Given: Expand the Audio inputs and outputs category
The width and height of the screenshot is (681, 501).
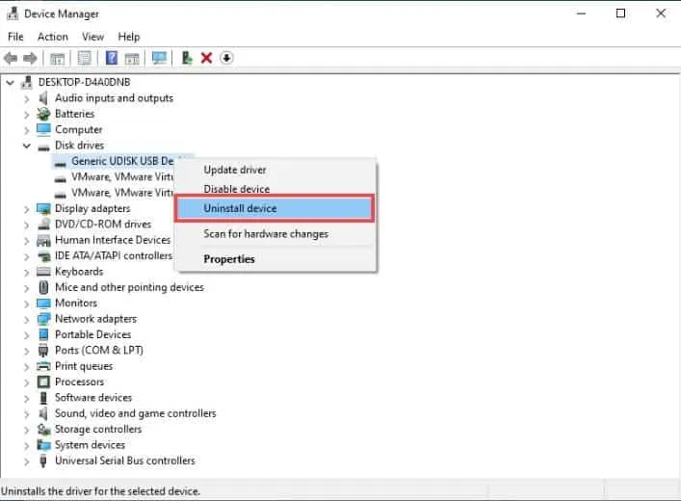Looking at the screenshot, I should coord(27,98).
